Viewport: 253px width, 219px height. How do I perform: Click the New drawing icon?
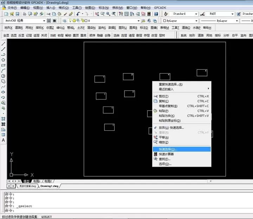pyautogui.click(x=6, y=14)
